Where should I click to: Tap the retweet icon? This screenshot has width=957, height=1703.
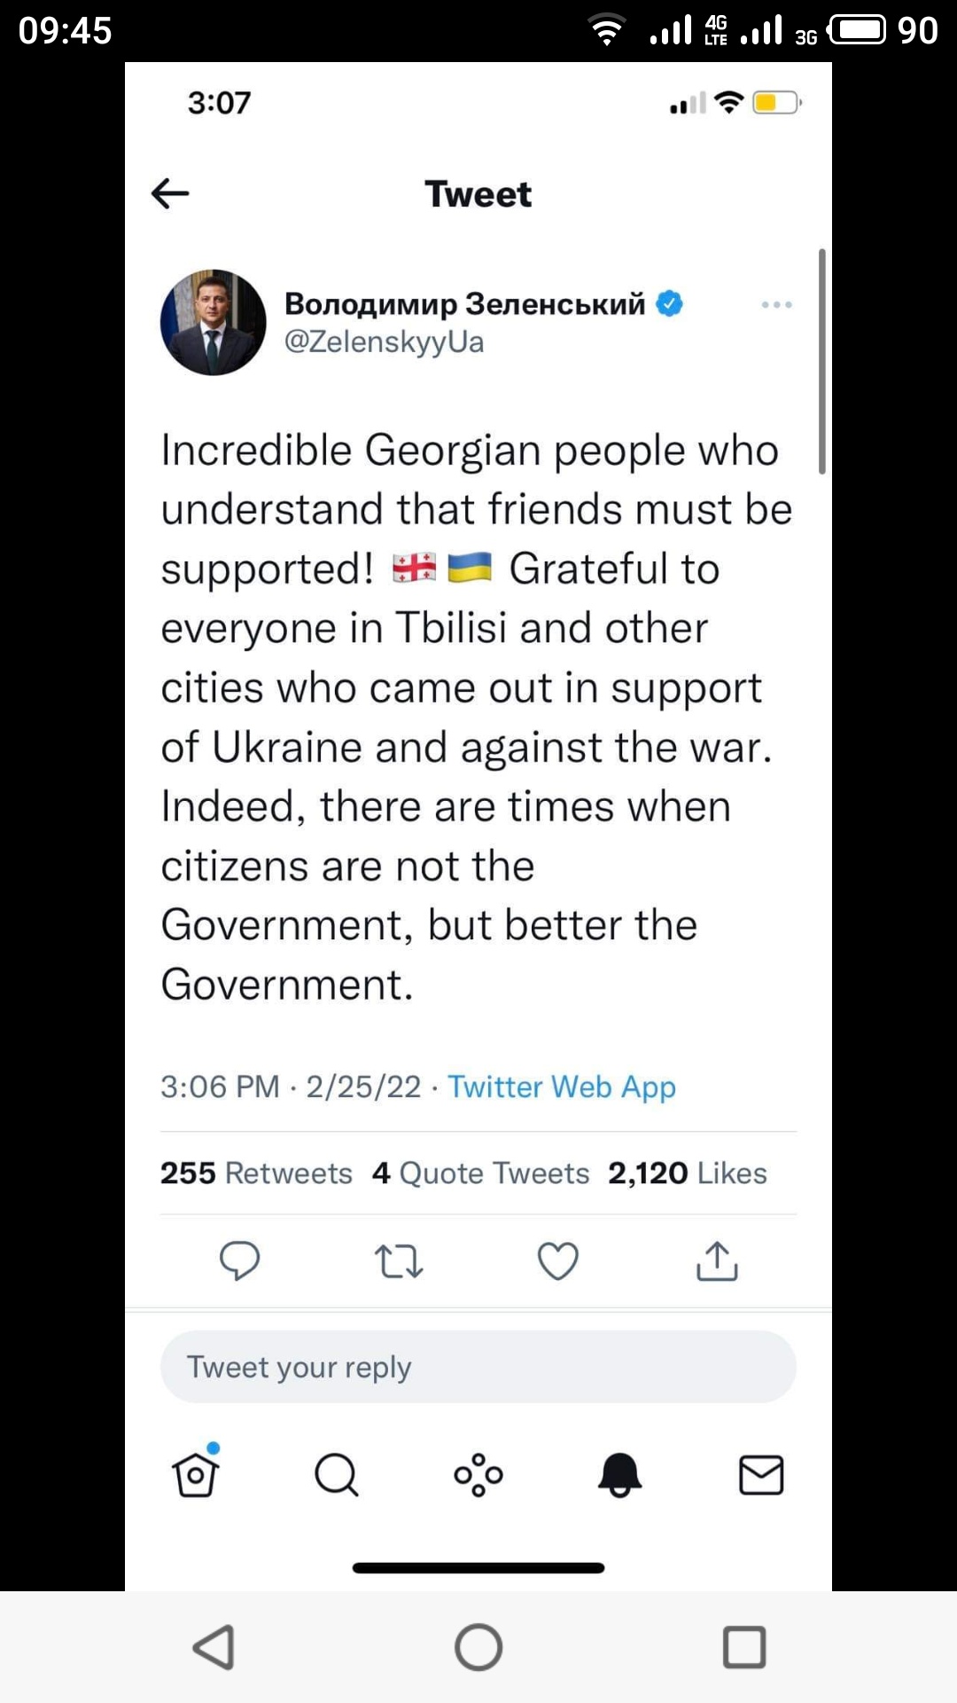[399, 1260]
